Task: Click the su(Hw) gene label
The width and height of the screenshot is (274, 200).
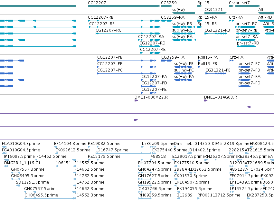Action: pyautogui.click(x=178, y=10)
